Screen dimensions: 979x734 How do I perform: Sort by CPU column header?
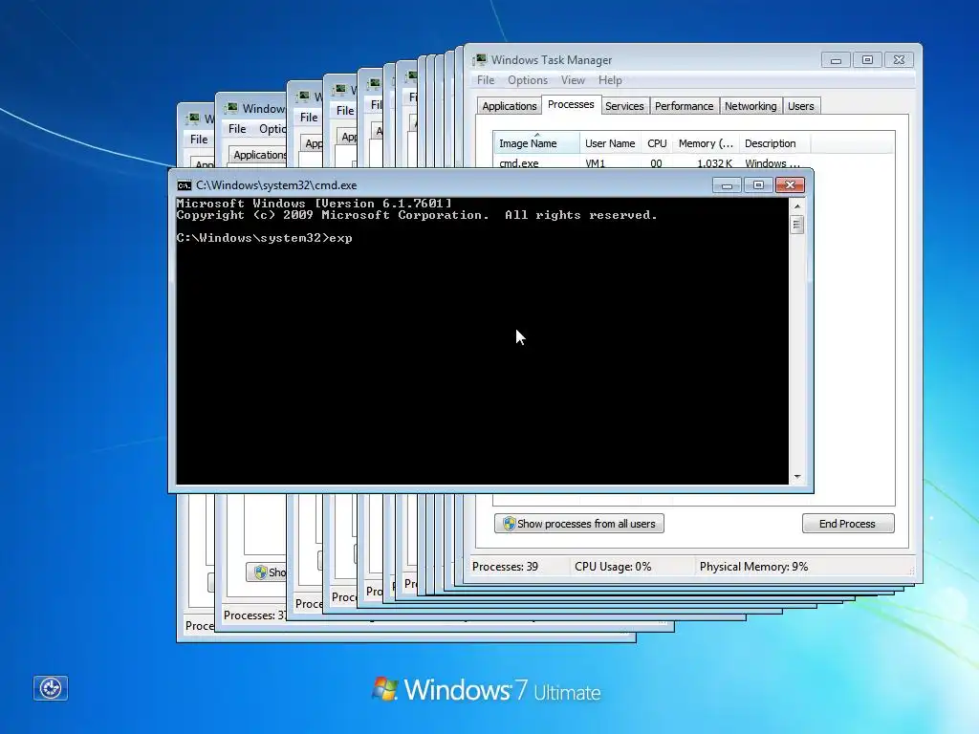657,143
